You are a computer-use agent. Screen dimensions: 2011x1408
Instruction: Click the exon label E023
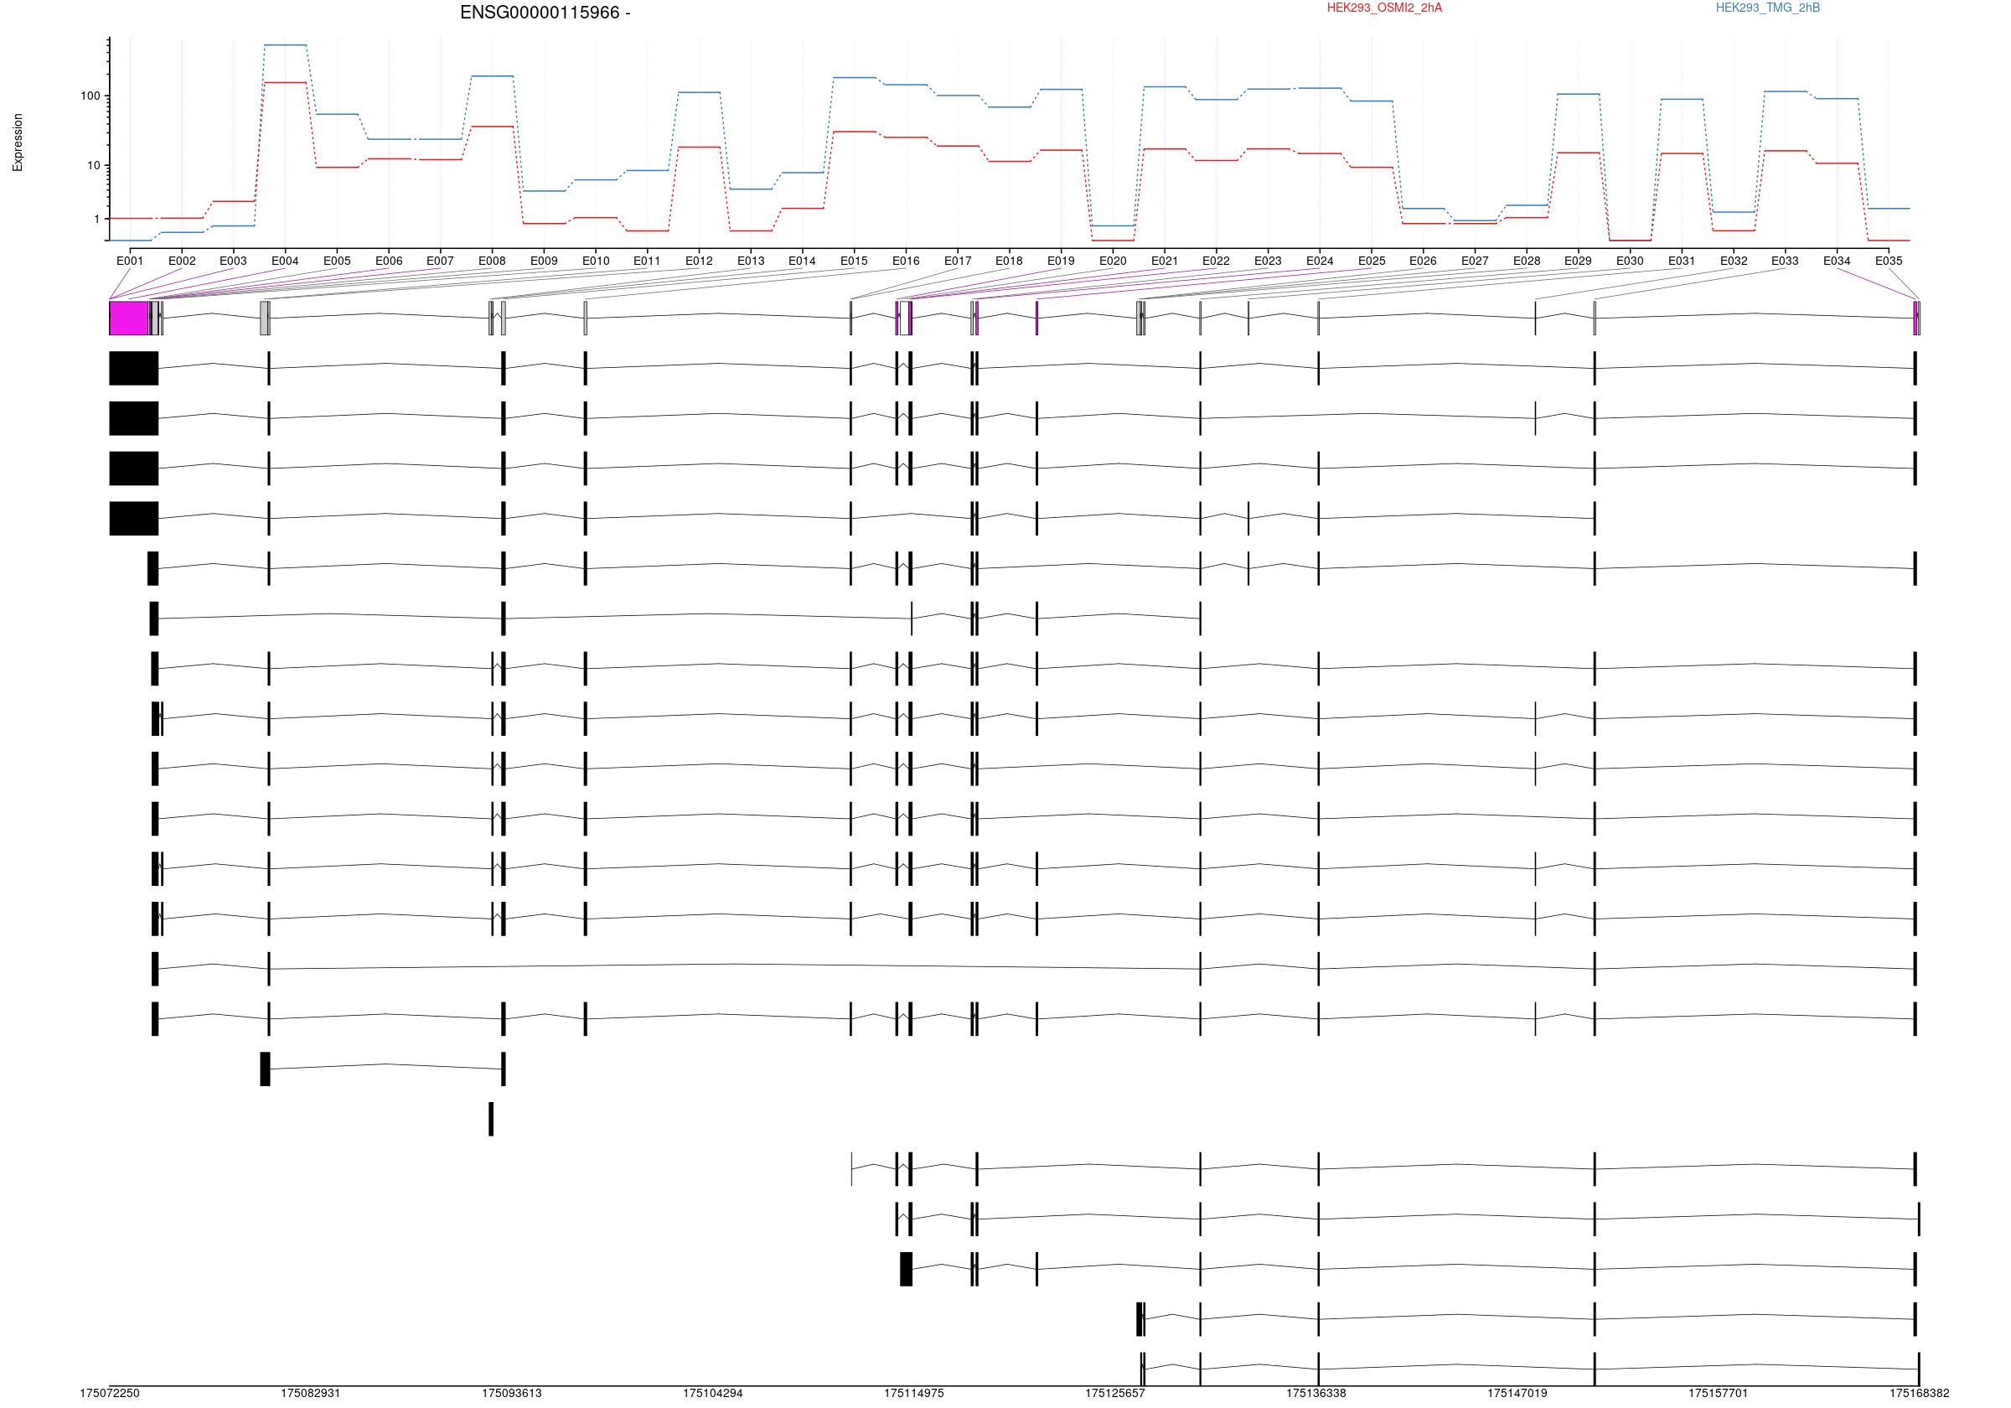point(1268,261)
